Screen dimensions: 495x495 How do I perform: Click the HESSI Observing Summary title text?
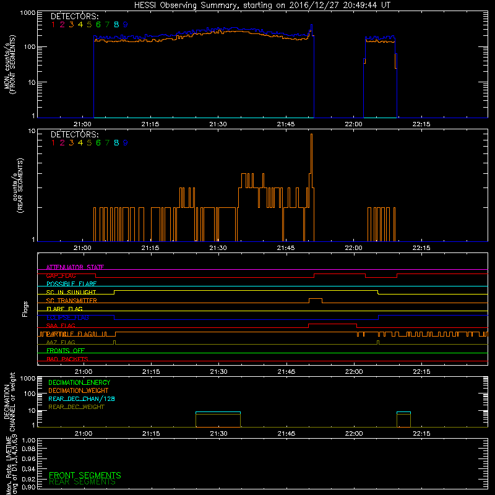tap(262, 6)
